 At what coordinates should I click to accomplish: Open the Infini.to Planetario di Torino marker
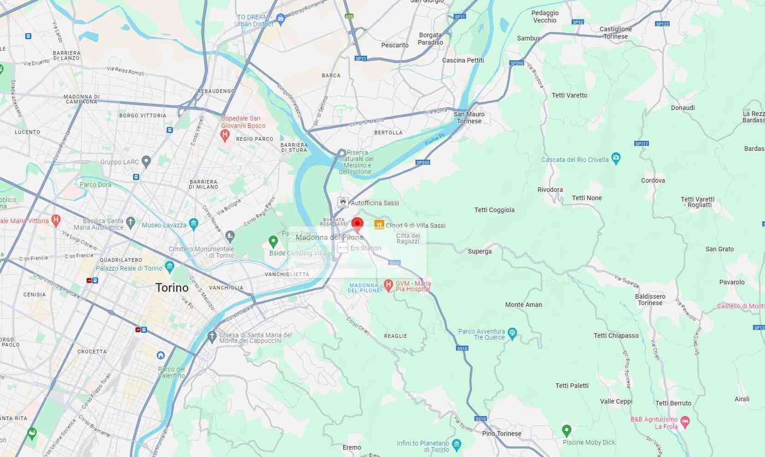(x=456, y=445)
